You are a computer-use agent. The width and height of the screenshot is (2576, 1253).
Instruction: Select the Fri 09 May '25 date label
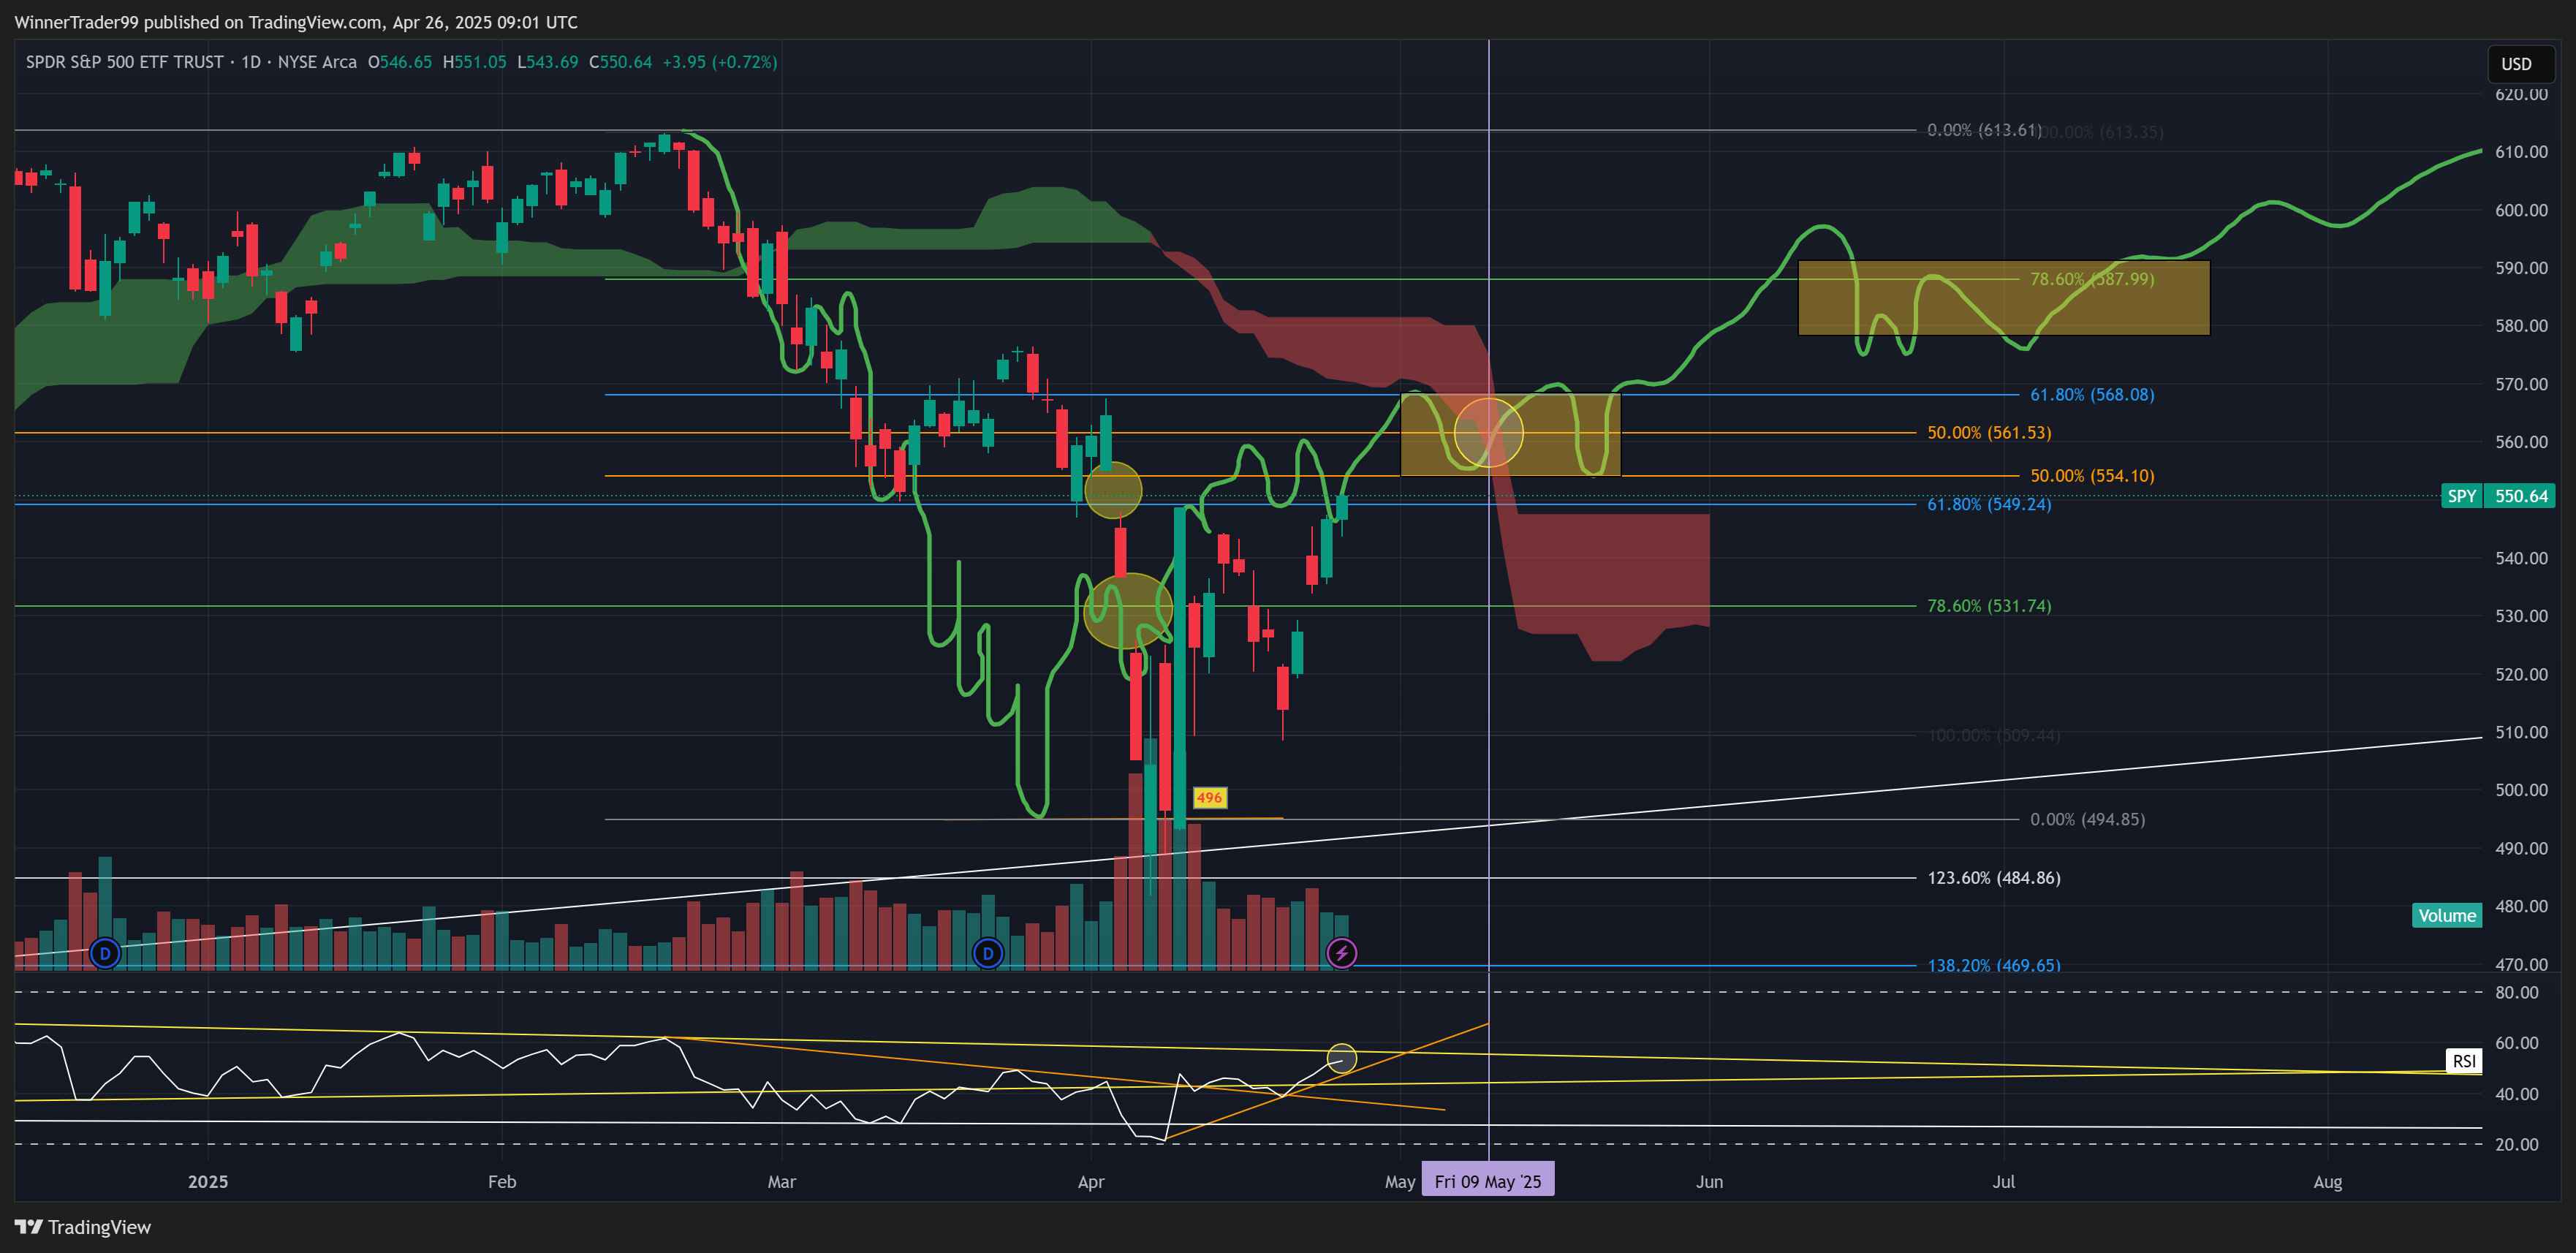pos(1488,1181)
